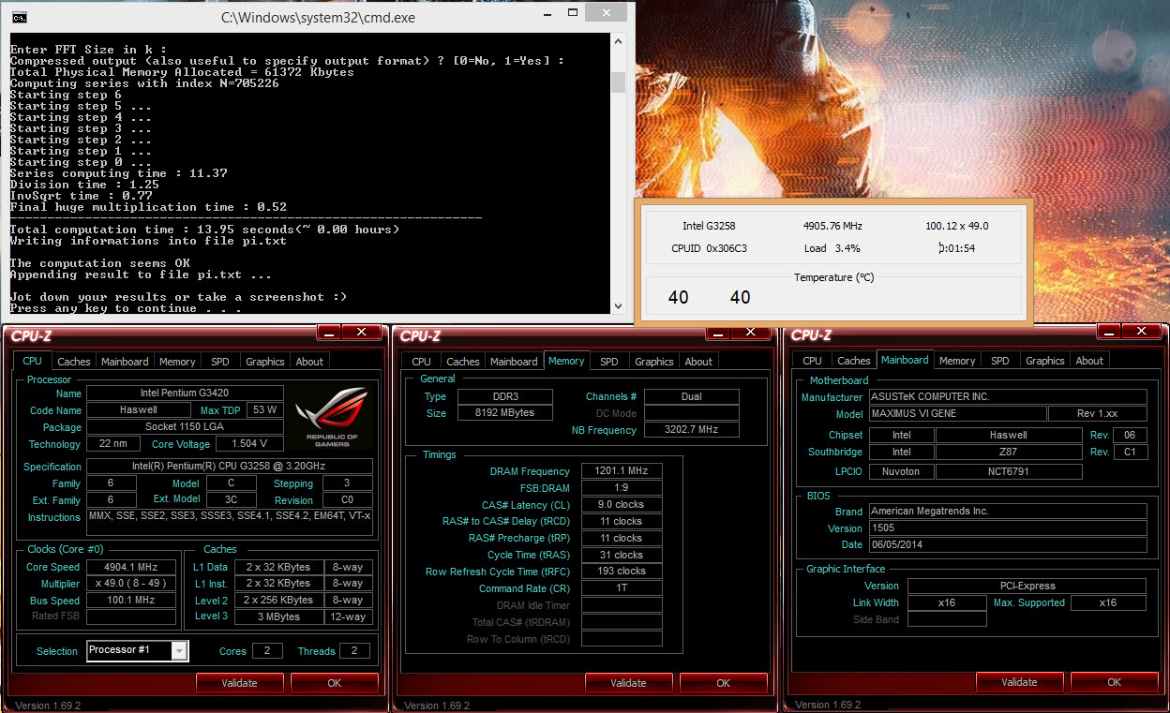Click the 4905.76 MHz reading in monitor widget
Screen dimensions: 1170x713
[x=832, y=226]
